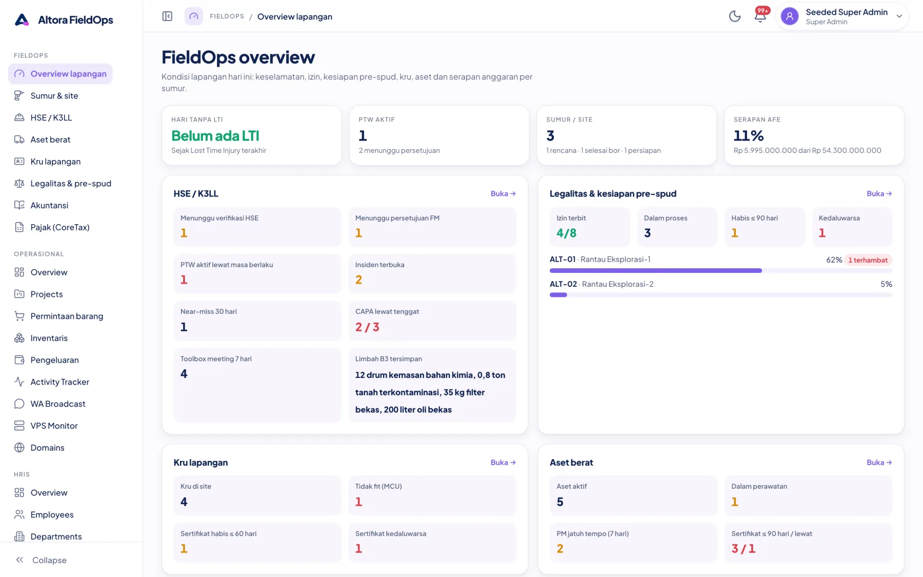Open notifications bell with 99+ badge
923x577 pixels.
[760, 16]
